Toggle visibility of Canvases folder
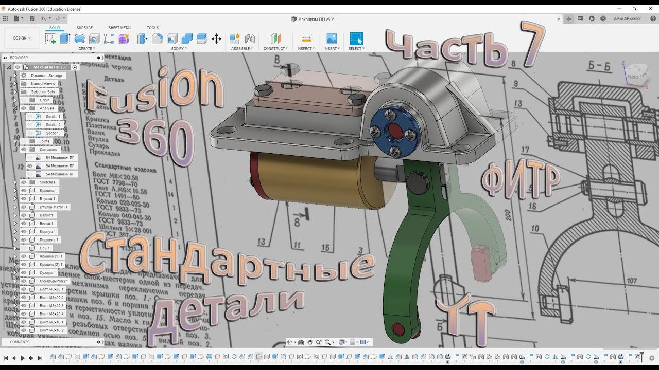This screenshot has height=370, width=659. [24, 150]
